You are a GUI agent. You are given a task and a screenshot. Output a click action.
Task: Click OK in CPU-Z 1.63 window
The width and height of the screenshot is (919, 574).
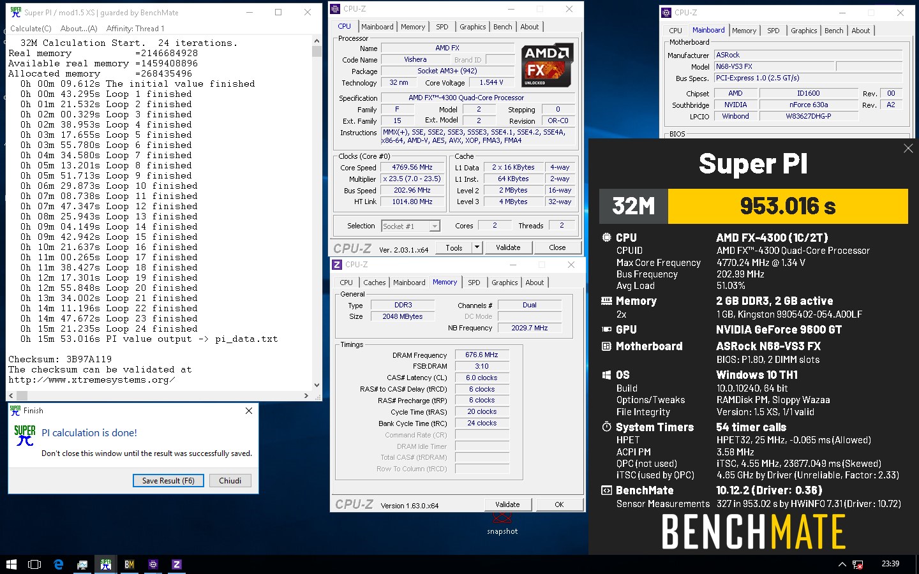click(x=559, y=504)
